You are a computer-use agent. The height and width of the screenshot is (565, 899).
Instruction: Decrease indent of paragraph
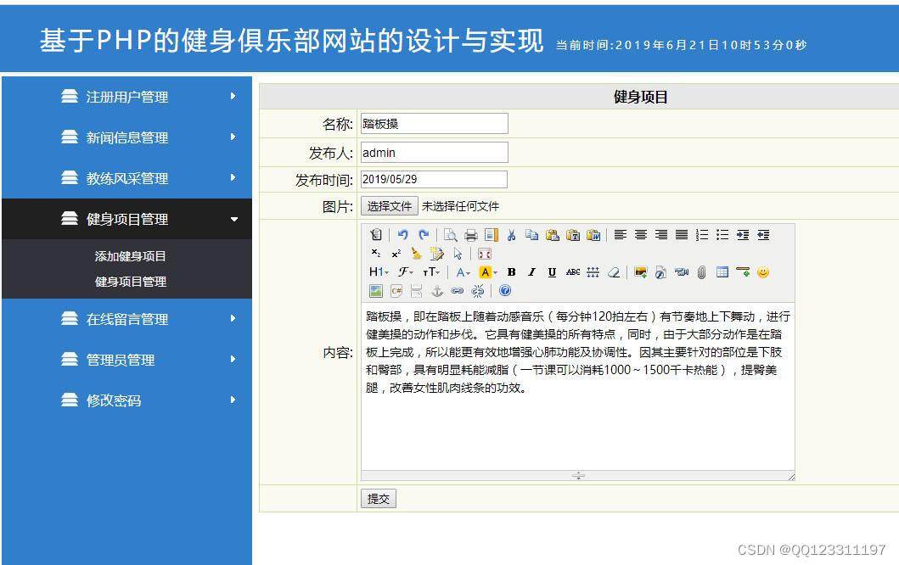(x=763, y=235)
